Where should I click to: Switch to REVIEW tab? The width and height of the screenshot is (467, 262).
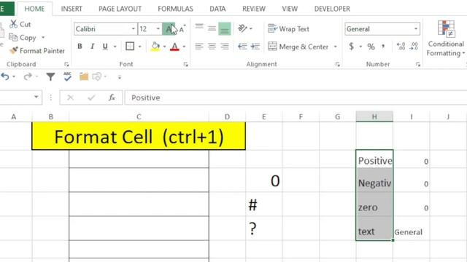(254, 9)
